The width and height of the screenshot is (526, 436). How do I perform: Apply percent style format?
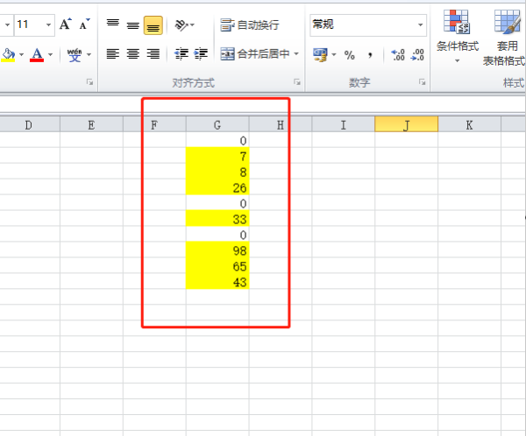tap(350, 55)
